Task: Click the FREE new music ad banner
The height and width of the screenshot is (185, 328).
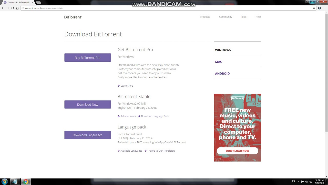Action: pos(237,128)
